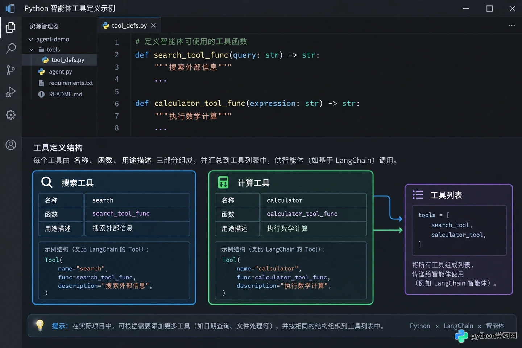Click line number 2 in the gutter

(117, 55)
